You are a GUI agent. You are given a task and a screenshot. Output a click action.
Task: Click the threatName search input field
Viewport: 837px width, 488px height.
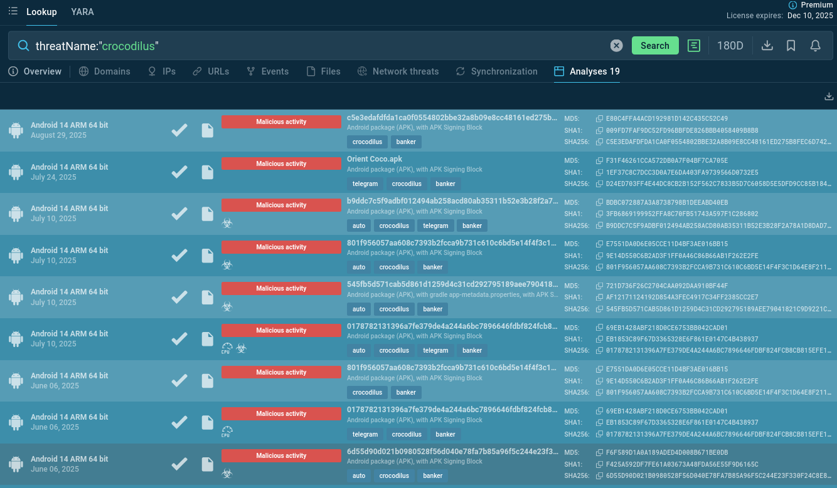click(x=314, y=46)
